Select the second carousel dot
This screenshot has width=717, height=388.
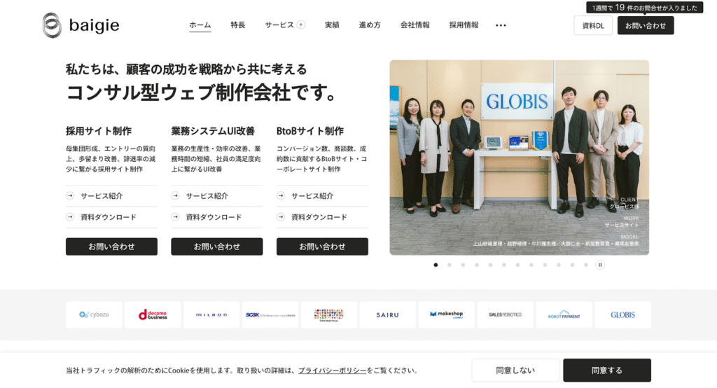coord(450,265)
